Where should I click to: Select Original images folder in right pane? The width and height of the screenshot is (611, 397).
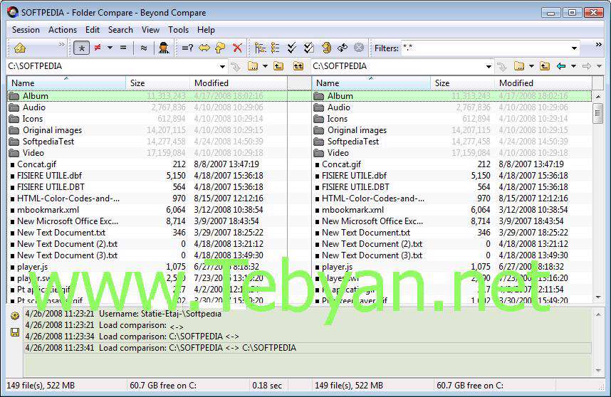click(x=452, y=130)
